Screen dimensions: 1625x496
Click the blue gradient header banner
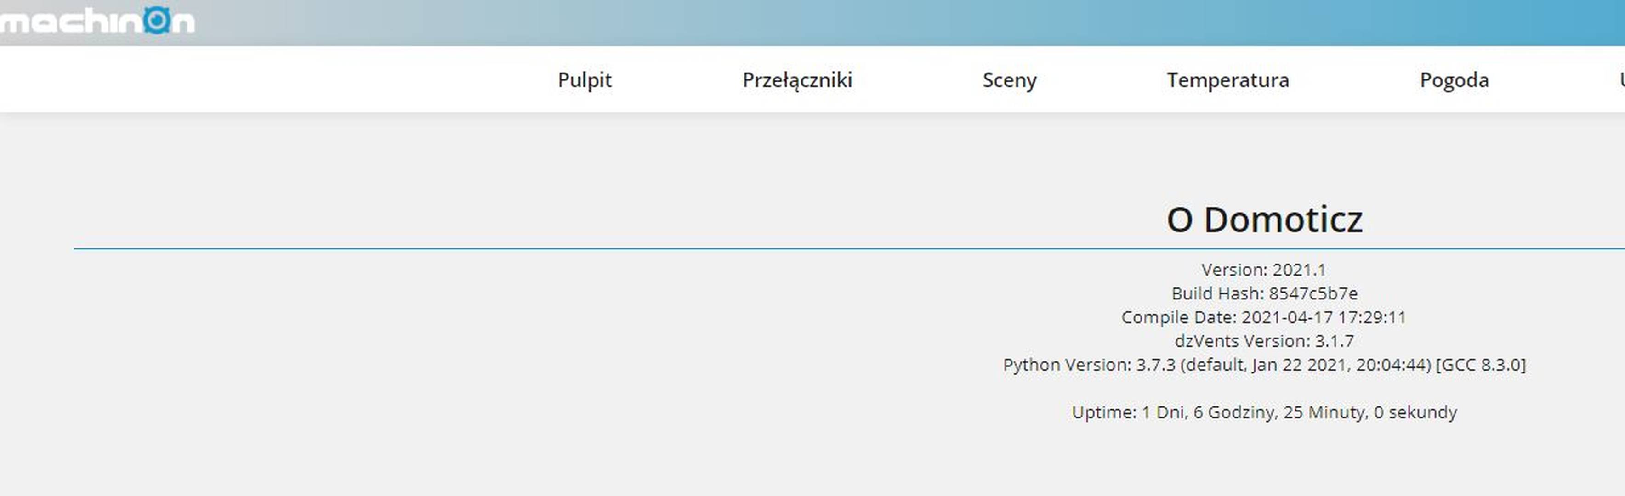[x=909, y=23]
